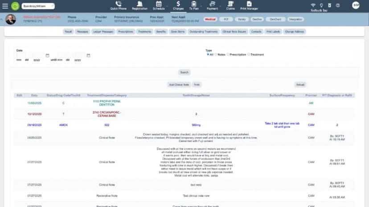
Task: Click the Add Clinical Note button
Action: [179, 84]
